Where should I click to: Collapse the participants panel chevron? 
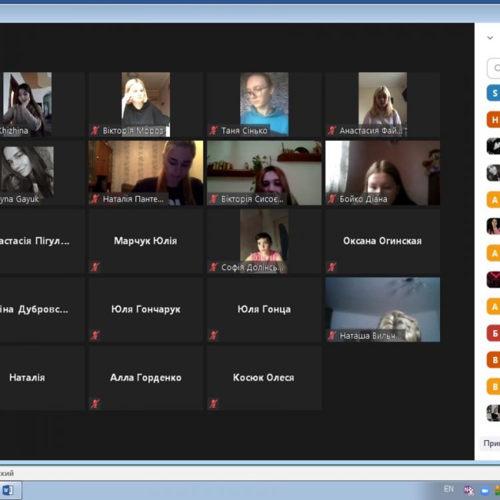(490, 38)
